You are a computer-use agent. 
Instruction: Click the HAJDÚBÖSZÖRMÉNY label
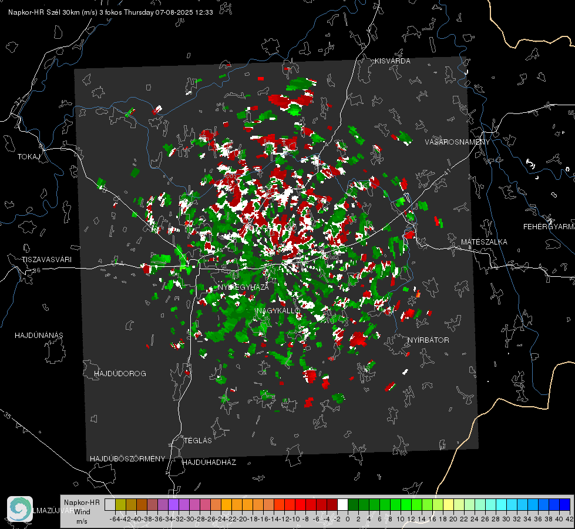(127, 459)
